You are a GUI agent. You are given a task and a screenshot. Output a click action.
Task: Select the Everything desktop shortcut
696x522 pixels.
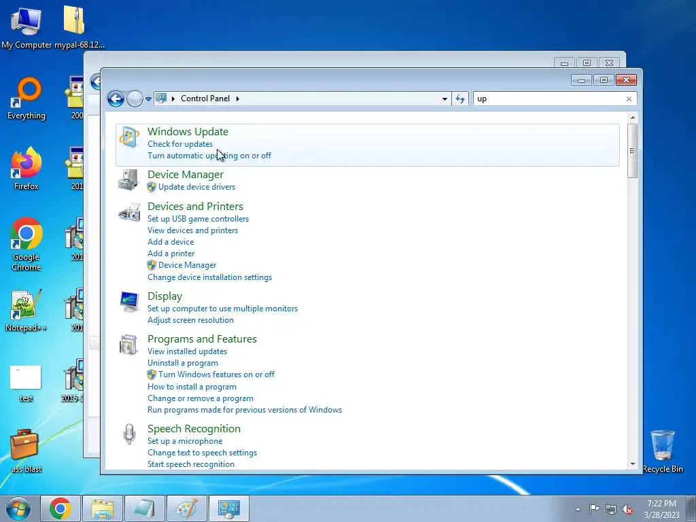coord(27,98)
